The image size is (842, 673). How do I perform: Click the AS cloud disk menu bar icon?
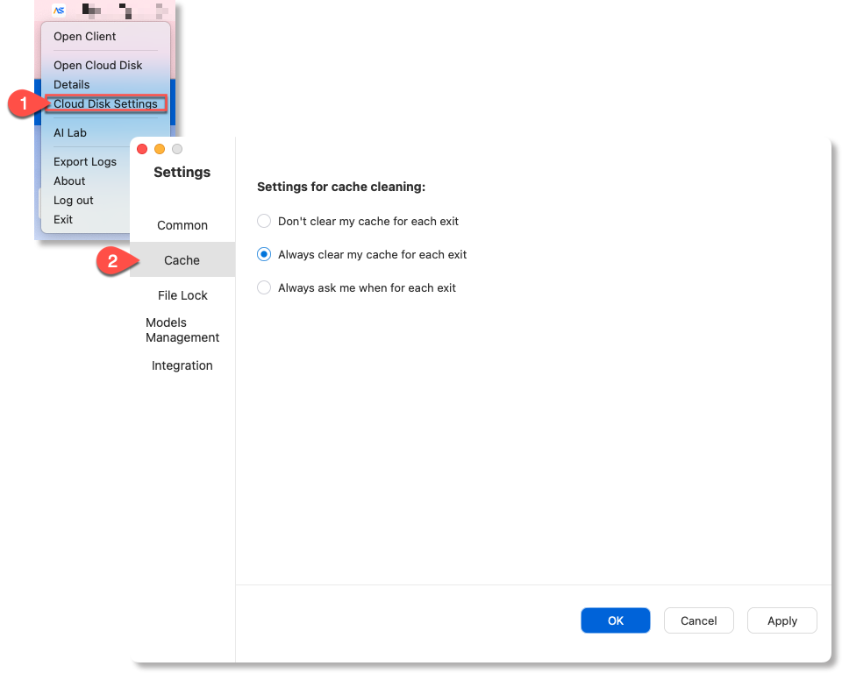59,11
